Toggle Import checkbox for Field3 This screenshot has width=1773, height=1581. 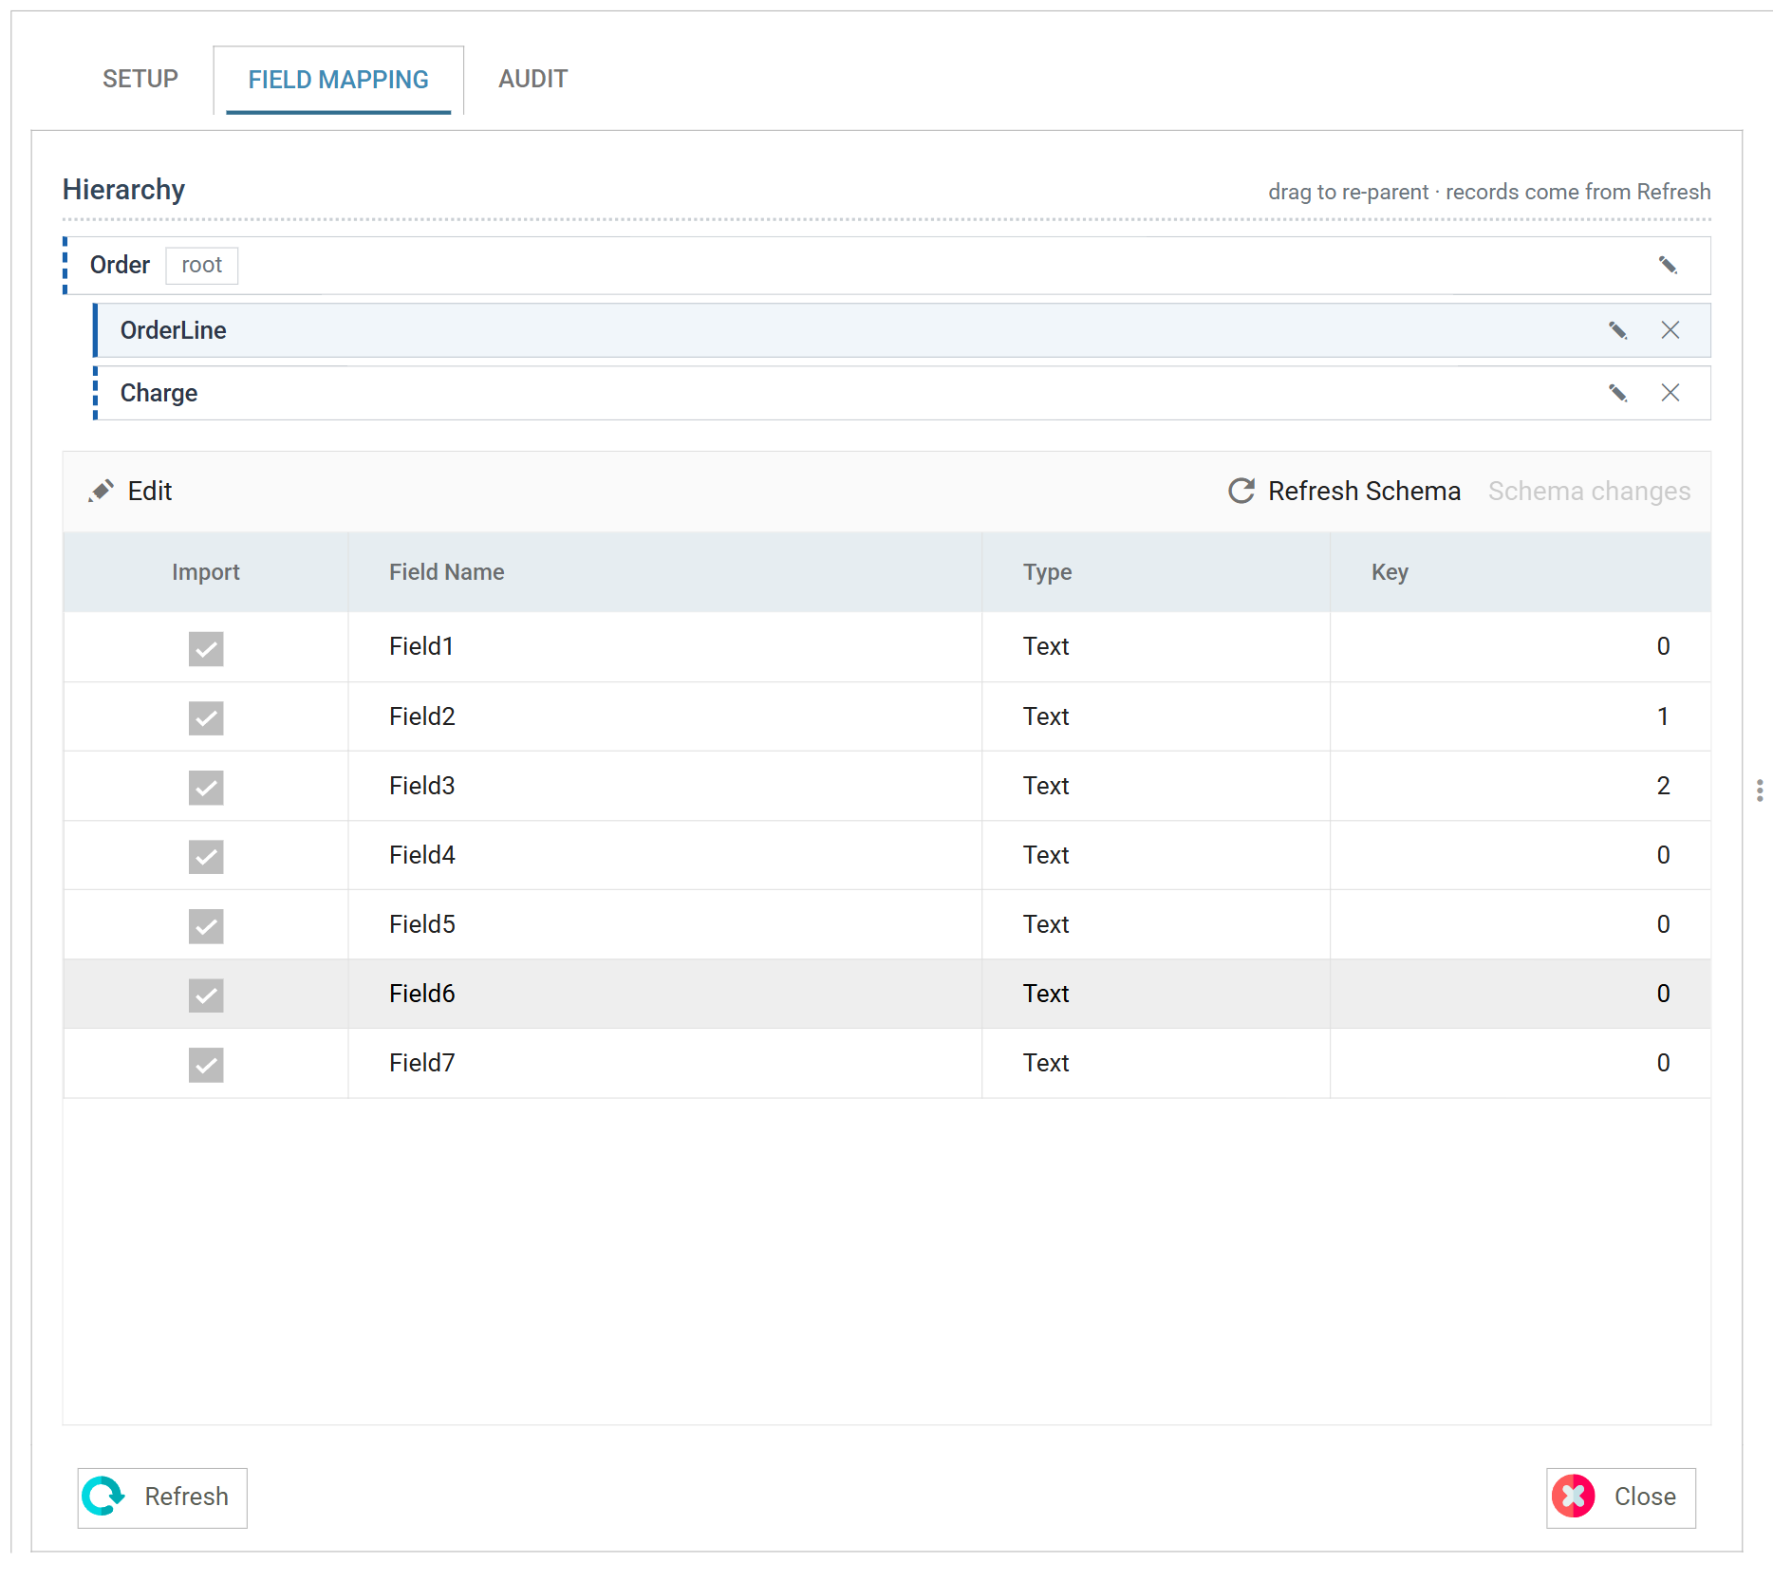click(x=206, y=788)
